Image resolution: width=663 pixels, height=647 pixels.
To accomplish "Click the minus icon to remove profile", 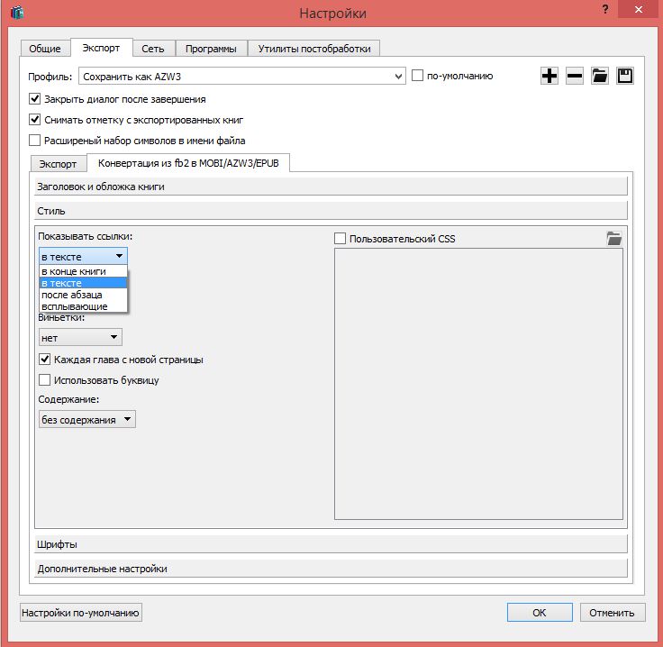I will [x=575, y=77].
